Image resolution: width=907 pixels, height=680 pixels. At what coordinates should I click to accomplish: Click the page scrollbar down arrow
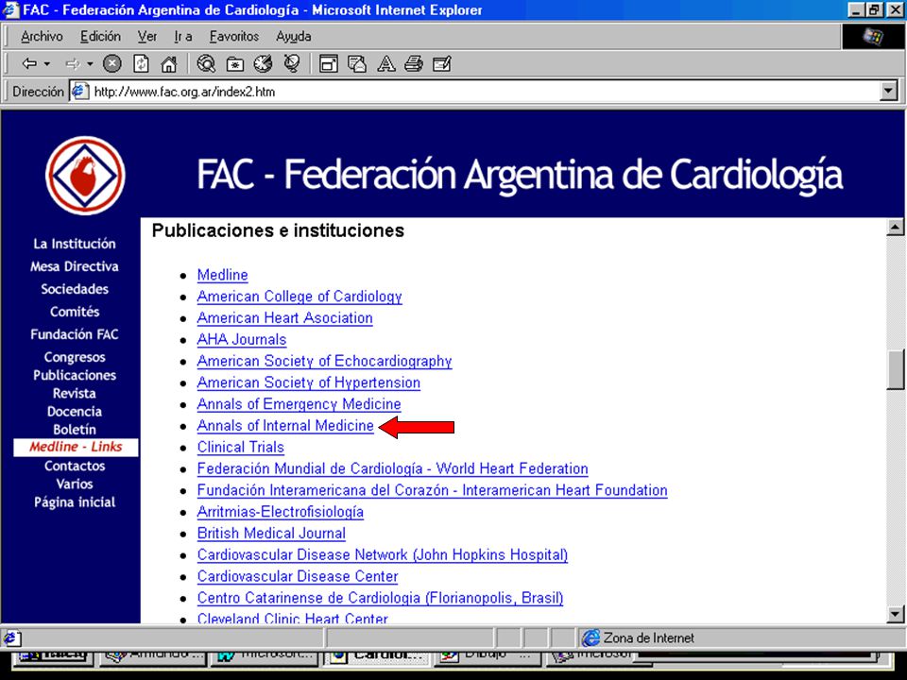point(895,614)
